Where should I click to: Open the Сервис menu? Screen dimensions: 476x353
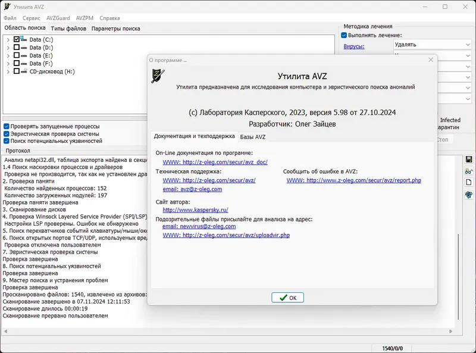32,18
